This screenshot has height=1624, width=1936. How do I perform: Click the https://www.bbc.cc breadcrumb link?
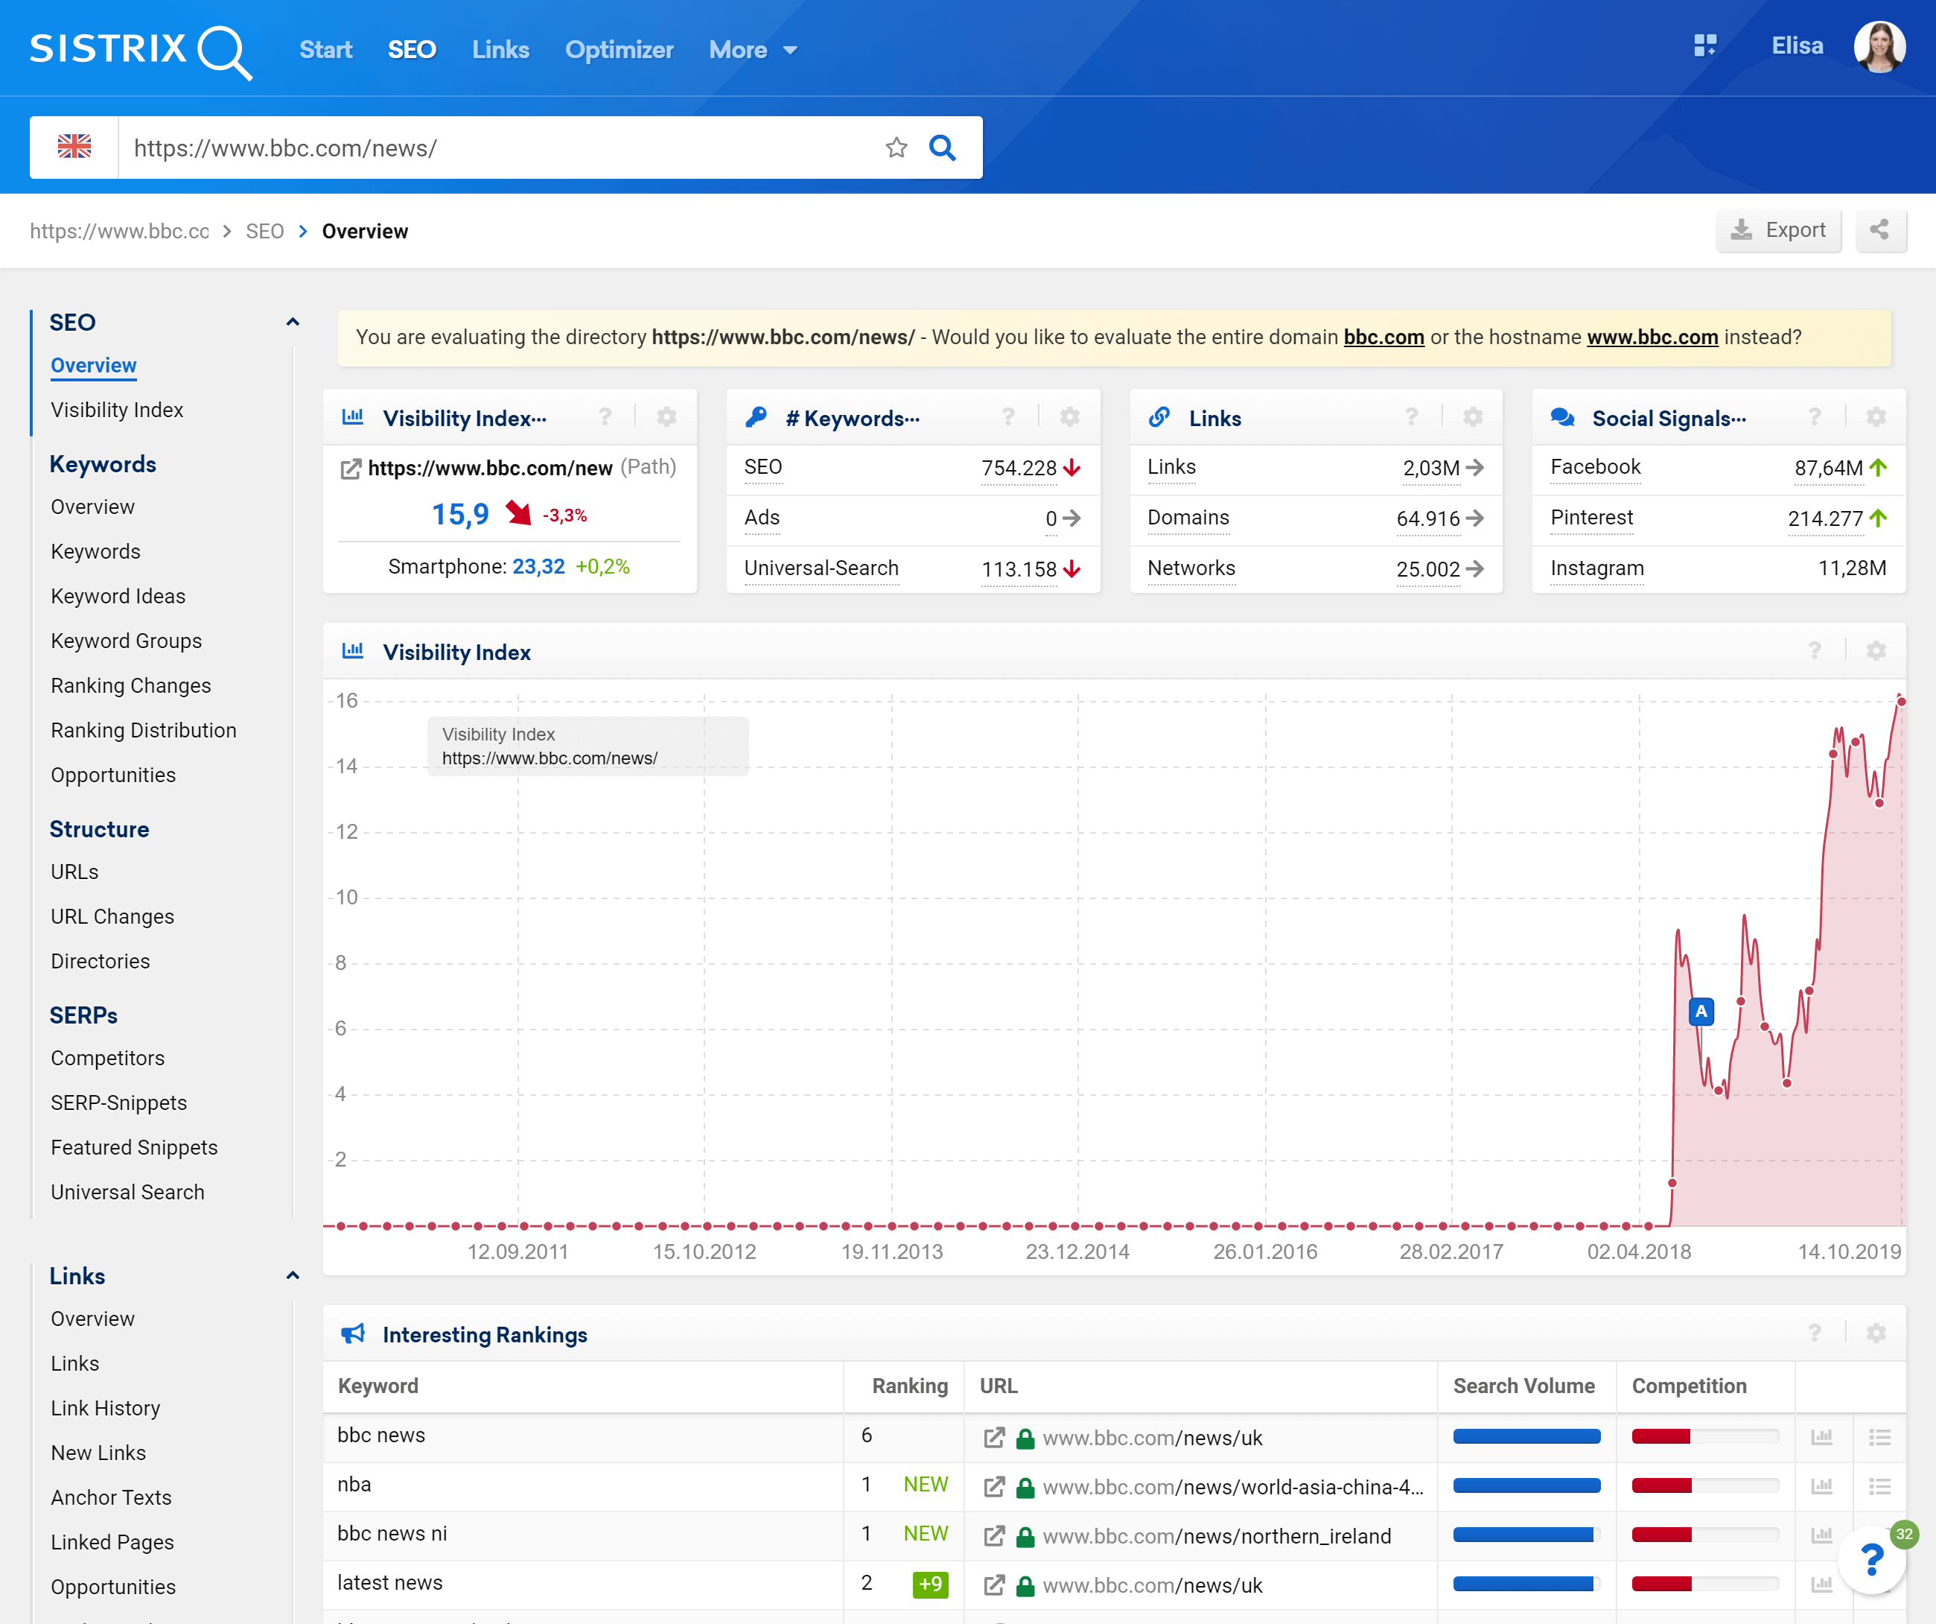pyautogui.click(x=120, y=230)
